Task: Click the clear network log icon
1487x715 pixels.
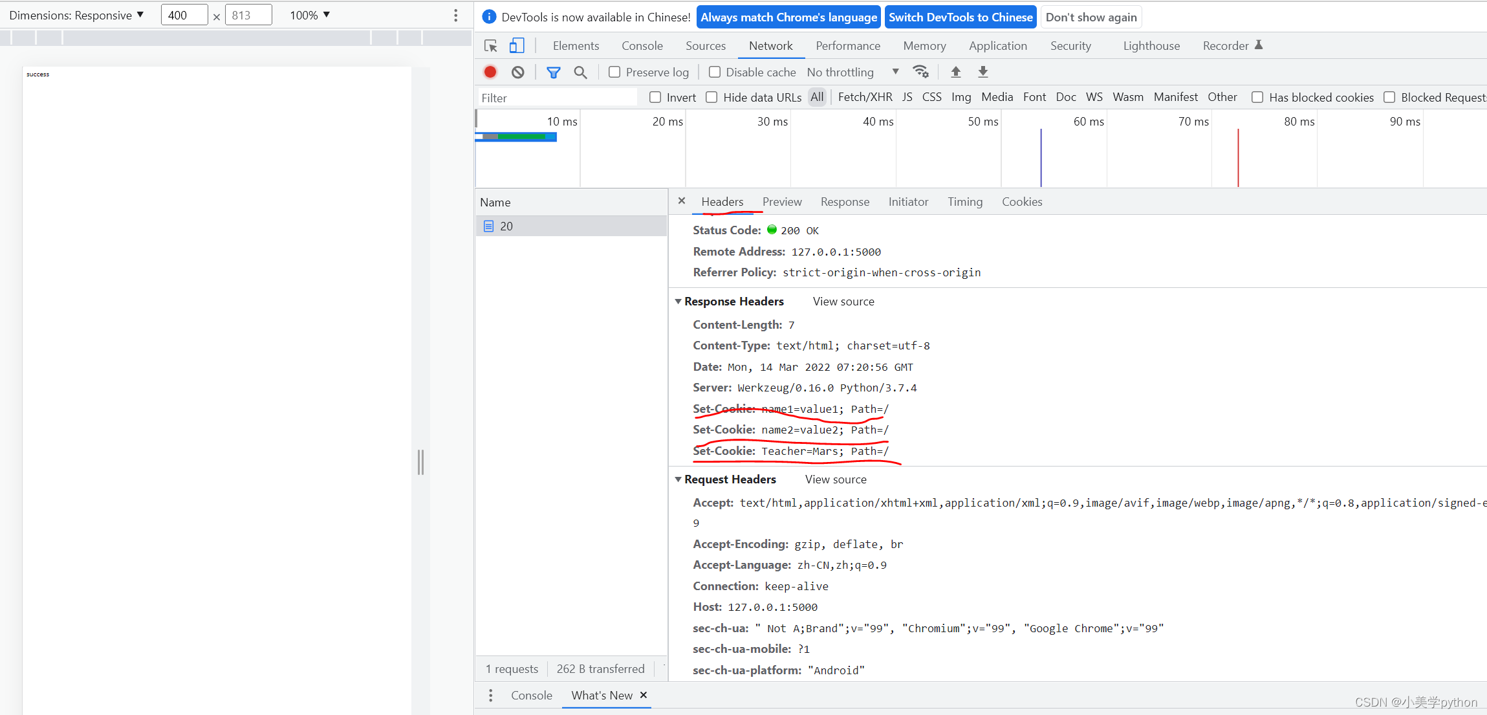Action: pos(517,72)
